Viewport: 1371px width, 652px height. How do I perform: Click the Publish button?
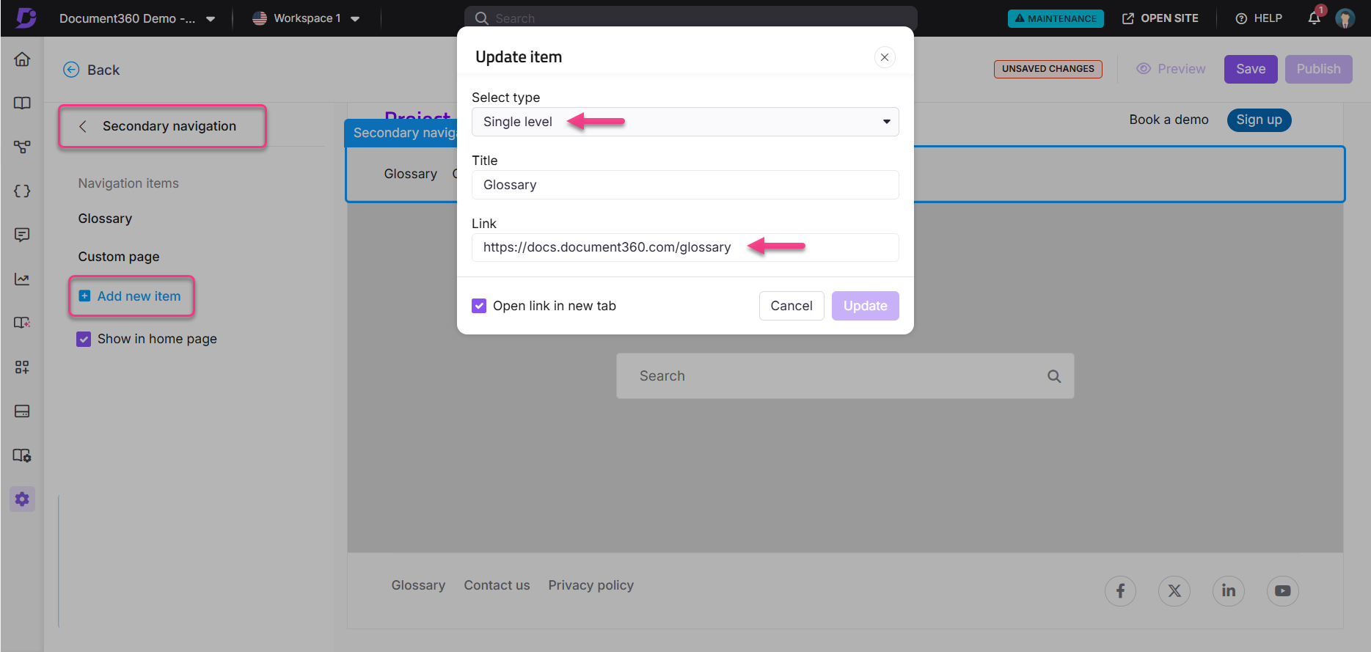click(x=1318, y=69)
